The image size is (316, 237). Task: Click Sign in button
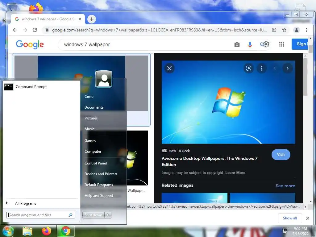300,44
